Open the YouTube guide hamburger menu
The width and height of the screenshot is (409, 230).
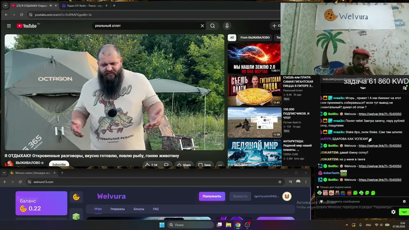pyautogui.click(x=9, y=26)
